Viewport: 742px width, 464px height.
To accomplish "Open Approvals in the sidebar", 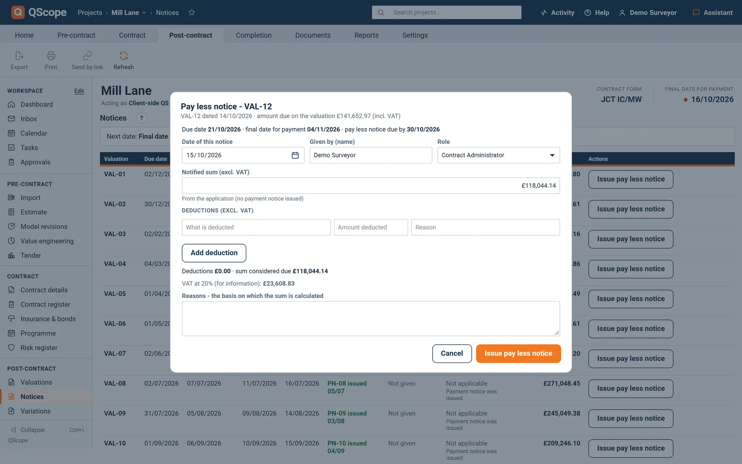I will pyautogui.click(x=35, y=162).
